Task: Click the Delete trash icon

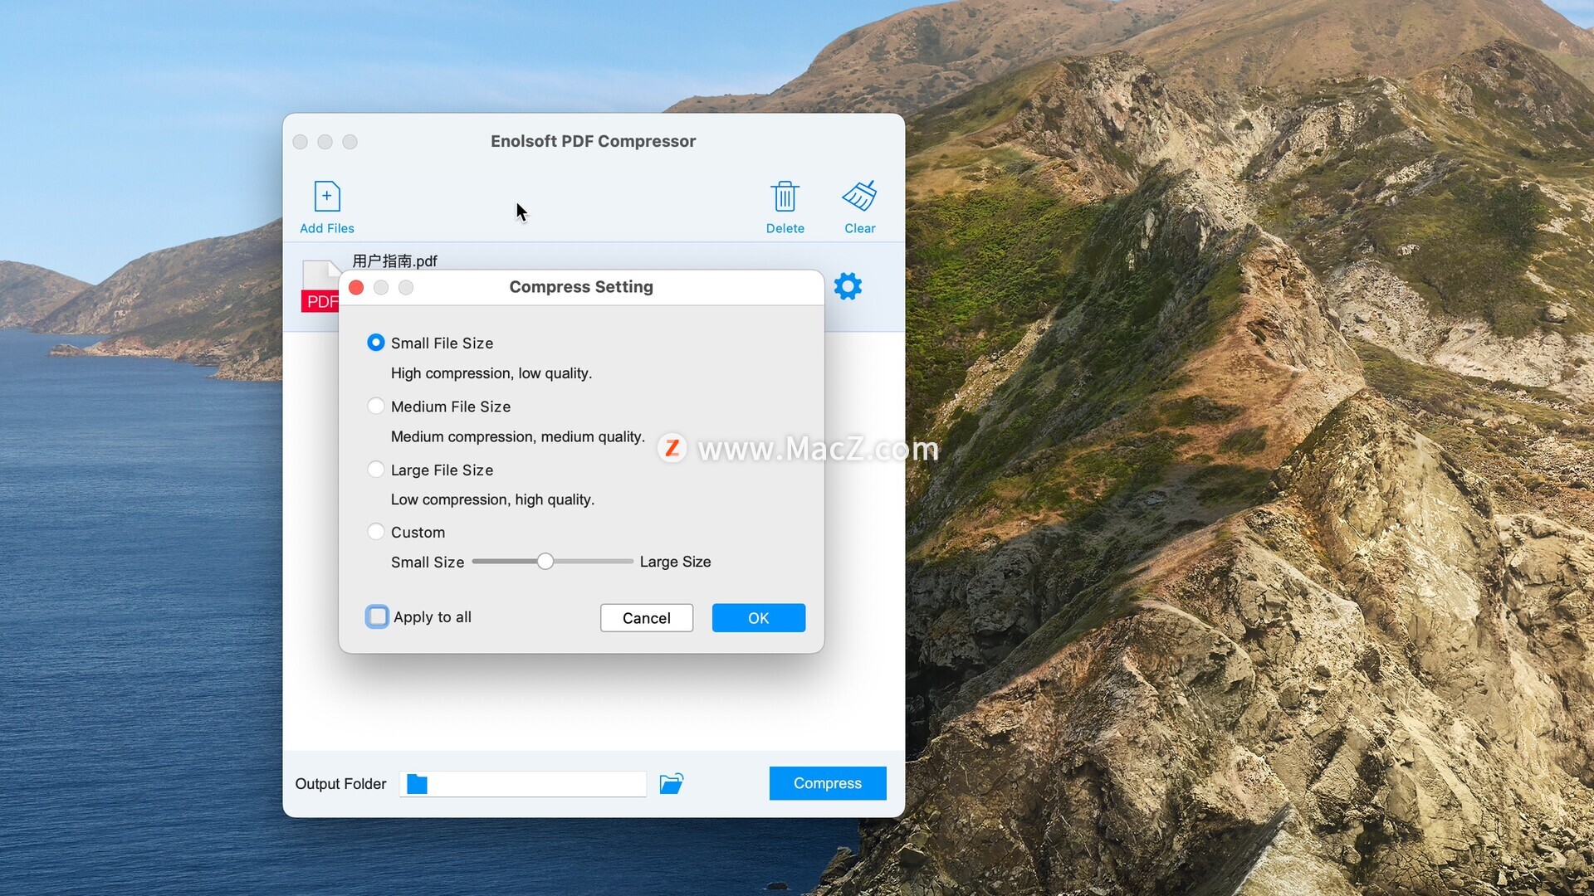Action: [x=785, y=197]
